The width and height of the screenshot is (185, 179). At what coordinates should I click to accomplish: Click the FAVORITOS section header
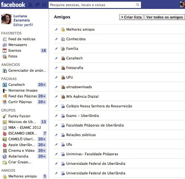11,33
